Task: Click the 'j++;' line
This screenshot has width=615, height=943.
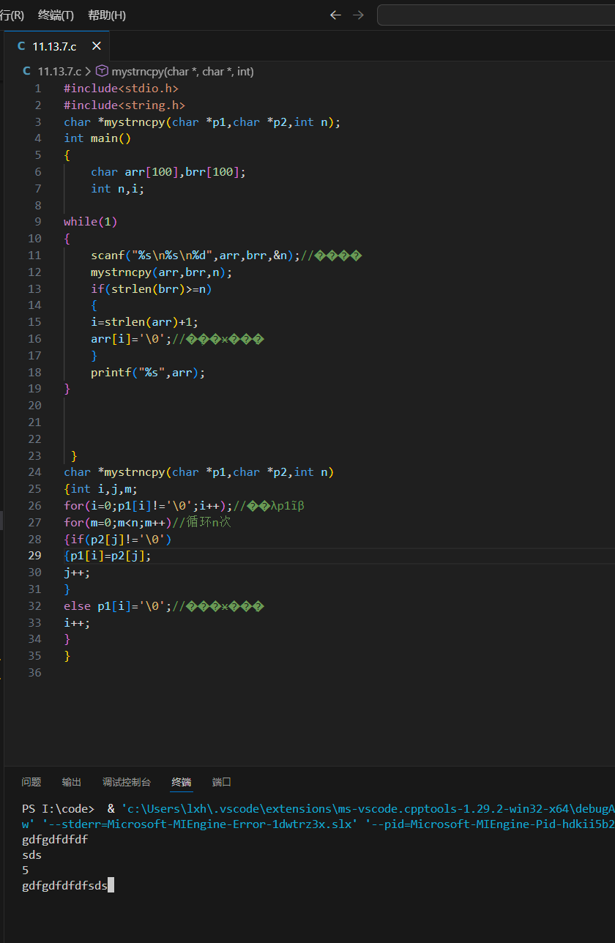Action: click(77, 573)
